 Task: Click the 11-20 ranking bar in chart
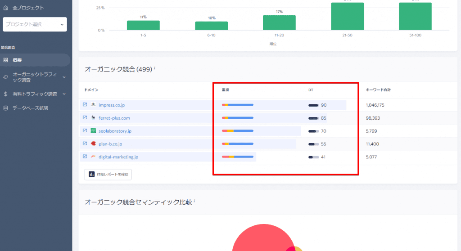pyautogui.click(x=279, y=22)
